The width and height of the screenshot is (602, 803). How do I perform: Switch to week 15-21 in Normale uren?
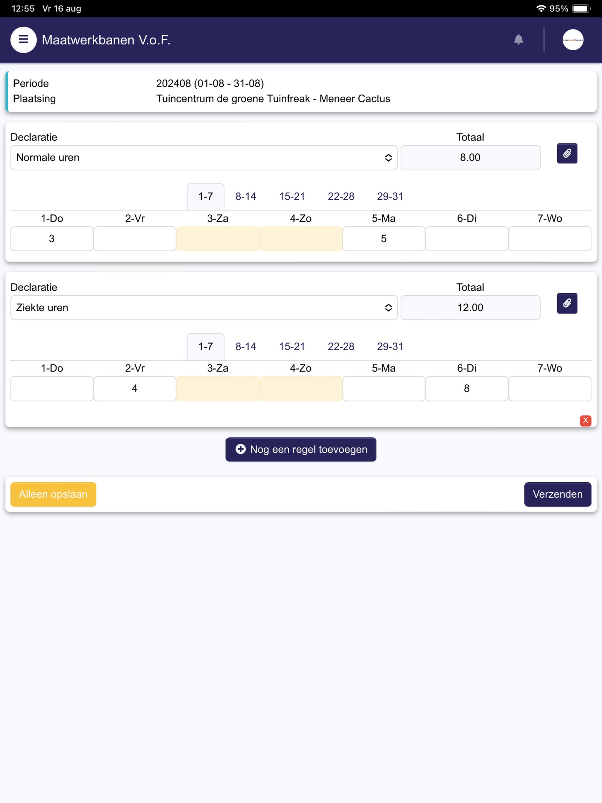click(x=292, y=196)
